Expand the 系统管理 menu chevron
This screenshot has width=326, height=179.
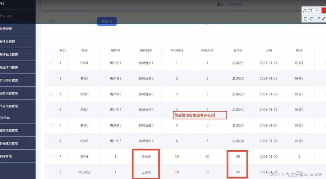(x=30, y=156)
